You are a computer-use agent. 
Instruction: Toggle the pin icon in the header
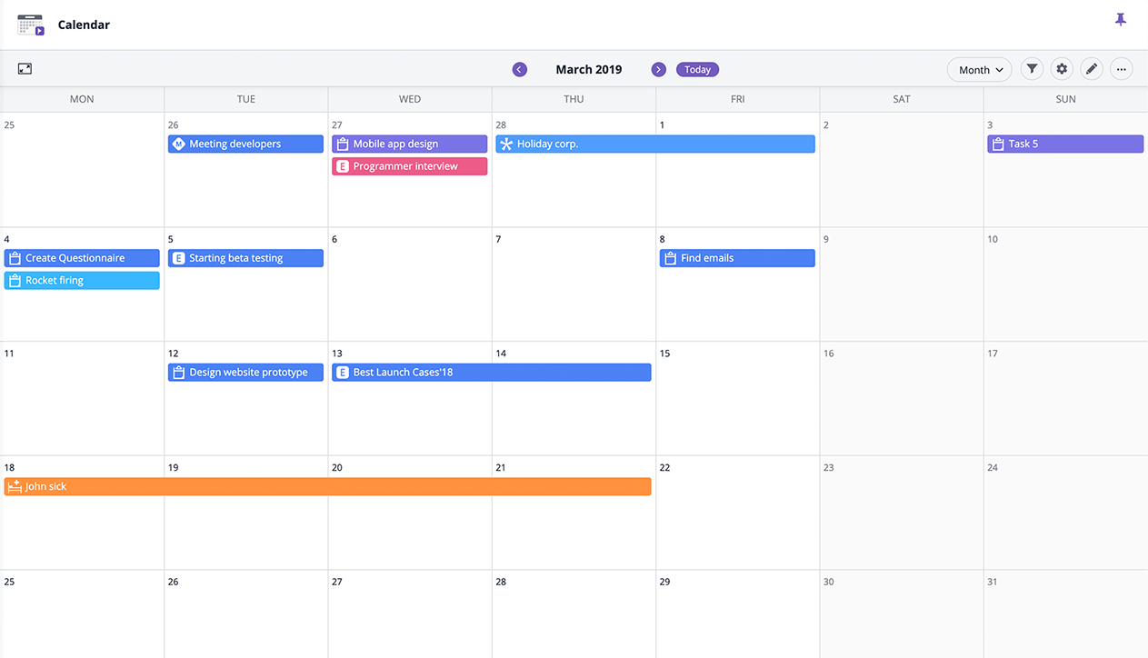coord(1121,19)
